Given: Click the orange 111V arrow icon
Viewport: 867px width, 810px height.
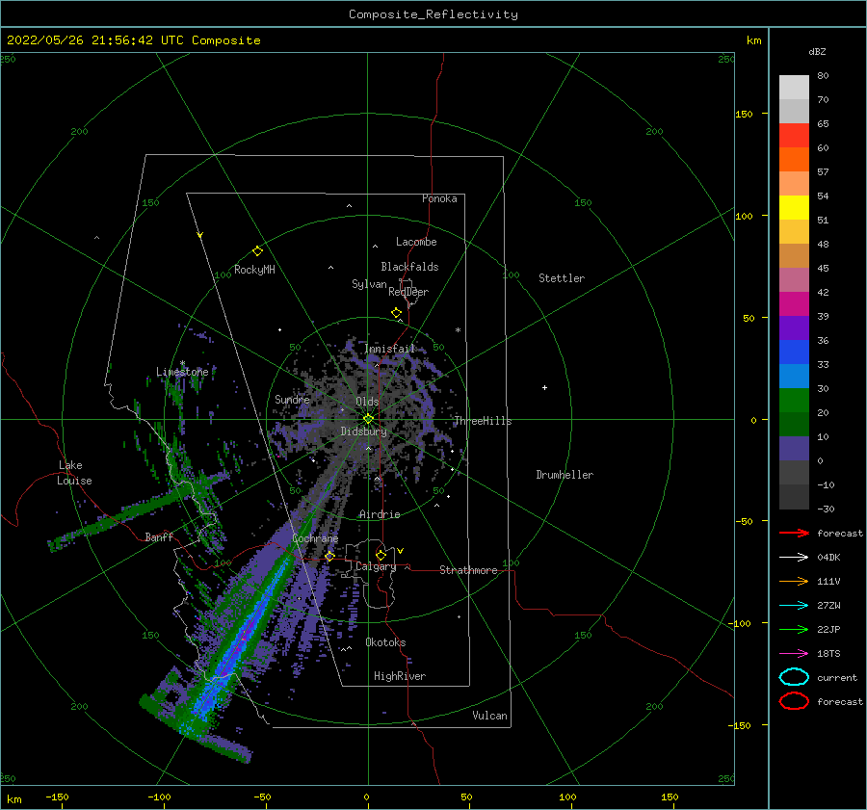Looking at the screenshot, I should [794, 581].
